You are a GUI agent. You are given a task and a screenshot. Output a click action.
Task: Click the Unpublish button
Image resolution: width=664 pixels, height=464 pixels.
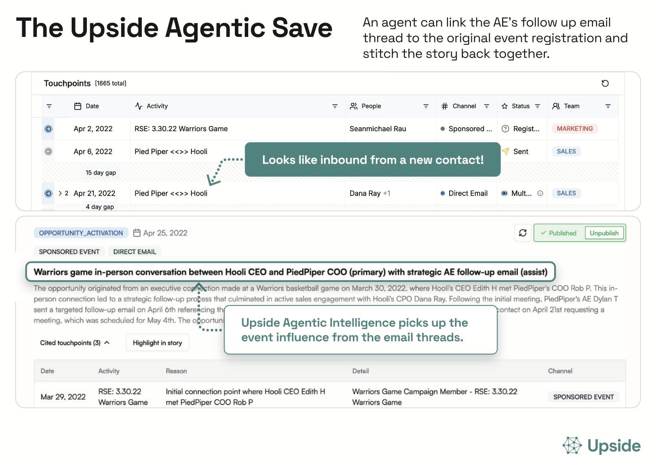pyautogui.click(x=604, y=233)
